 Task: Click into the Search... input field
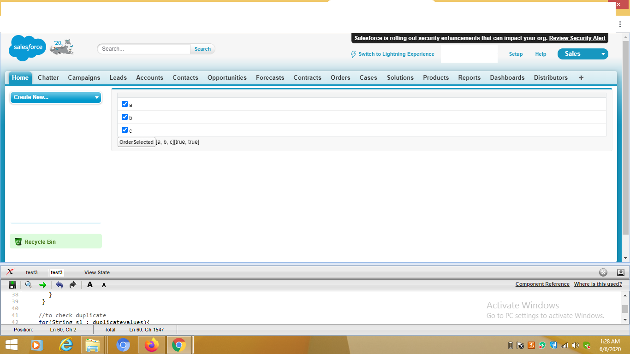[x=144, y=49]
